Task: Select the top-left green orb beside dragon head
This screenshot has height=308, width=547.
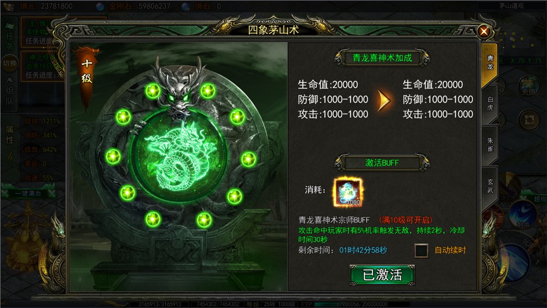Action: [153, 91]
